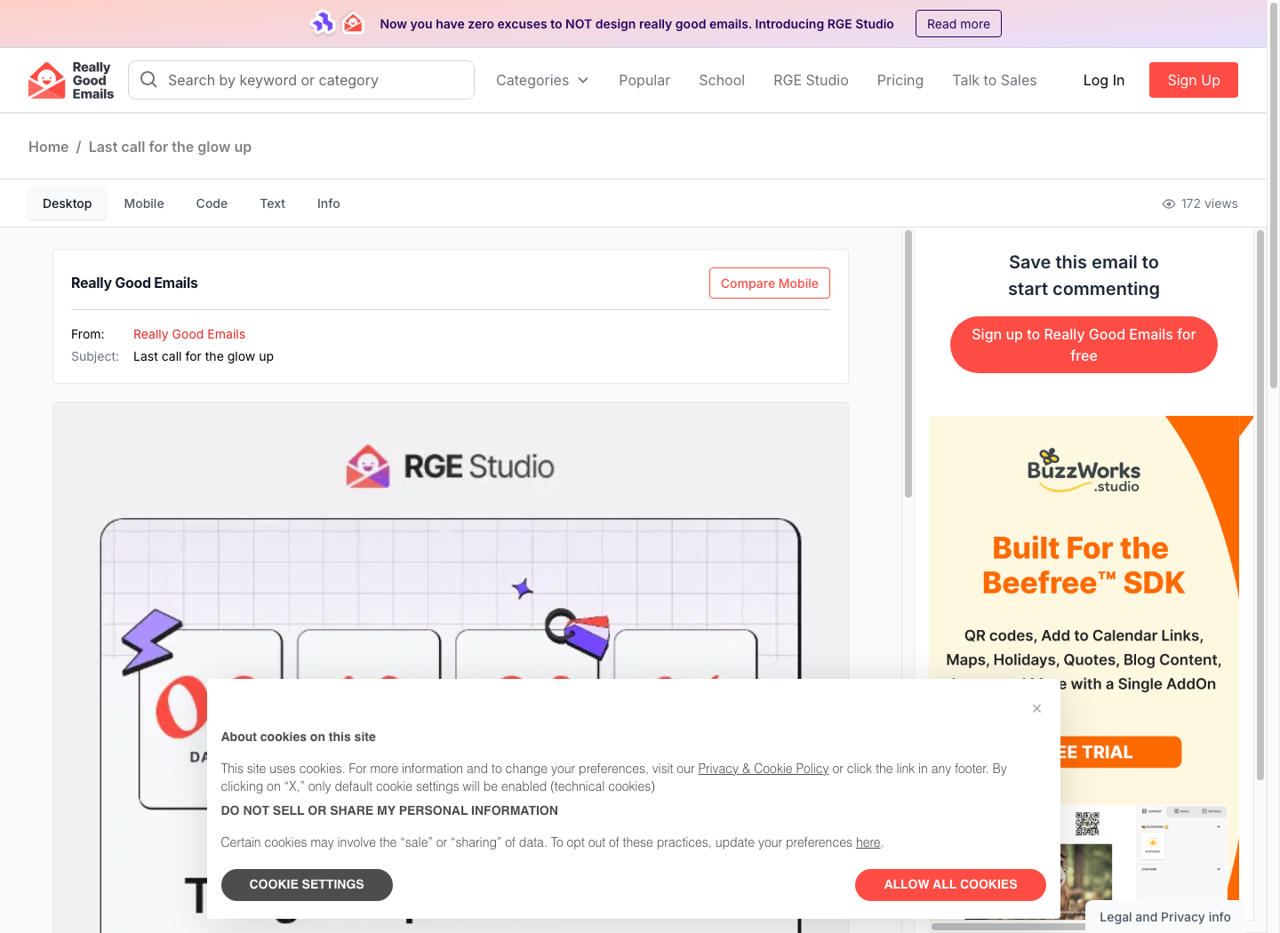Screen dimensions: 1280x933
Task: Go to RGE Studio in navigation
Action: (811, 80)
